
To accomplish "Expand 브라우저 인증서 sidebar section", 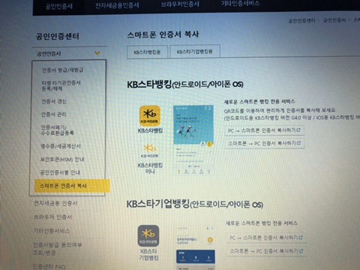I will click(52, 217).
